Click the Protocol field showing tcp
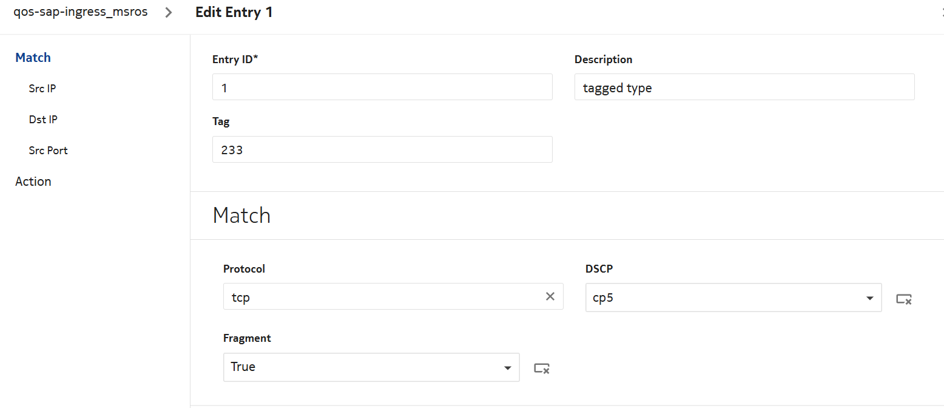944x408 pixels. [382, 297]
